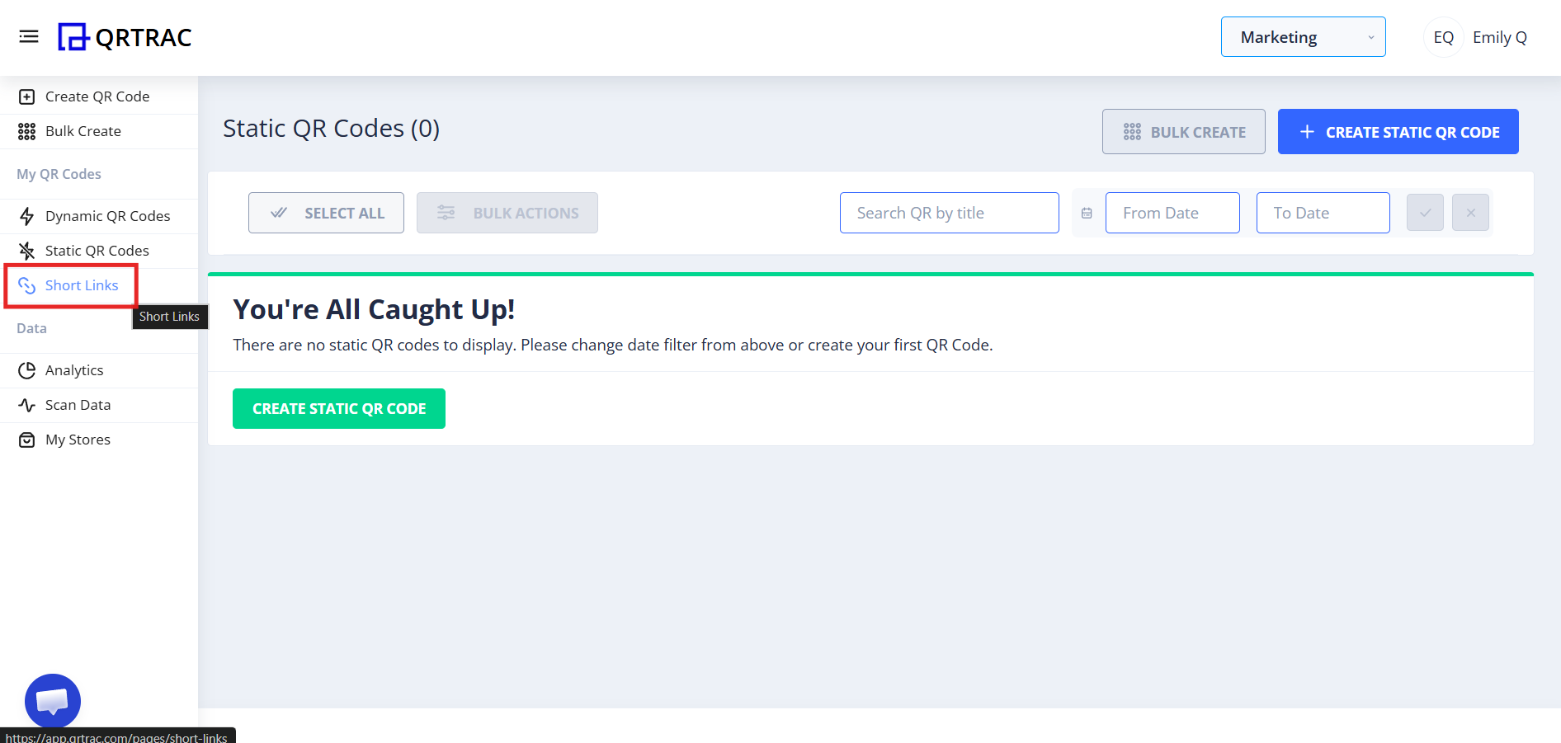Click the calendar icon beside From Date
This screenshot has width=1561, height=743.
tap(1087, 213)
